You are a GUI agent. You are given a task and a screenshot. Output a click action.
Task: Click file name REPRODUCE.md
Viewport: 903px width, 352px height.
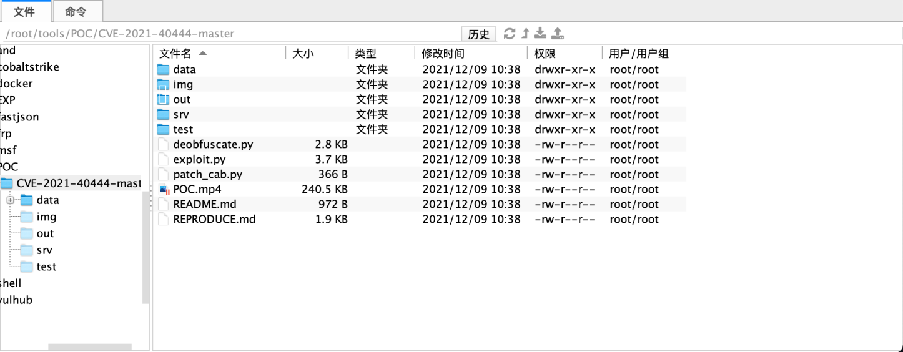[x=214, y=219]
